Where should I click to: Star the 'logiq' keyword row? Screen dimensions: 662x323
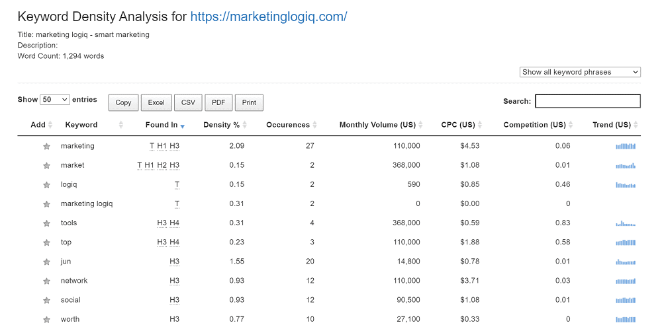(x=46, y=185)
